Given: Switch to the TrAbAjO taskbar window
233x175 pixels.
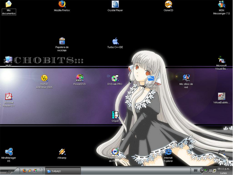Looking at the screenshot, I should point(63,171).
